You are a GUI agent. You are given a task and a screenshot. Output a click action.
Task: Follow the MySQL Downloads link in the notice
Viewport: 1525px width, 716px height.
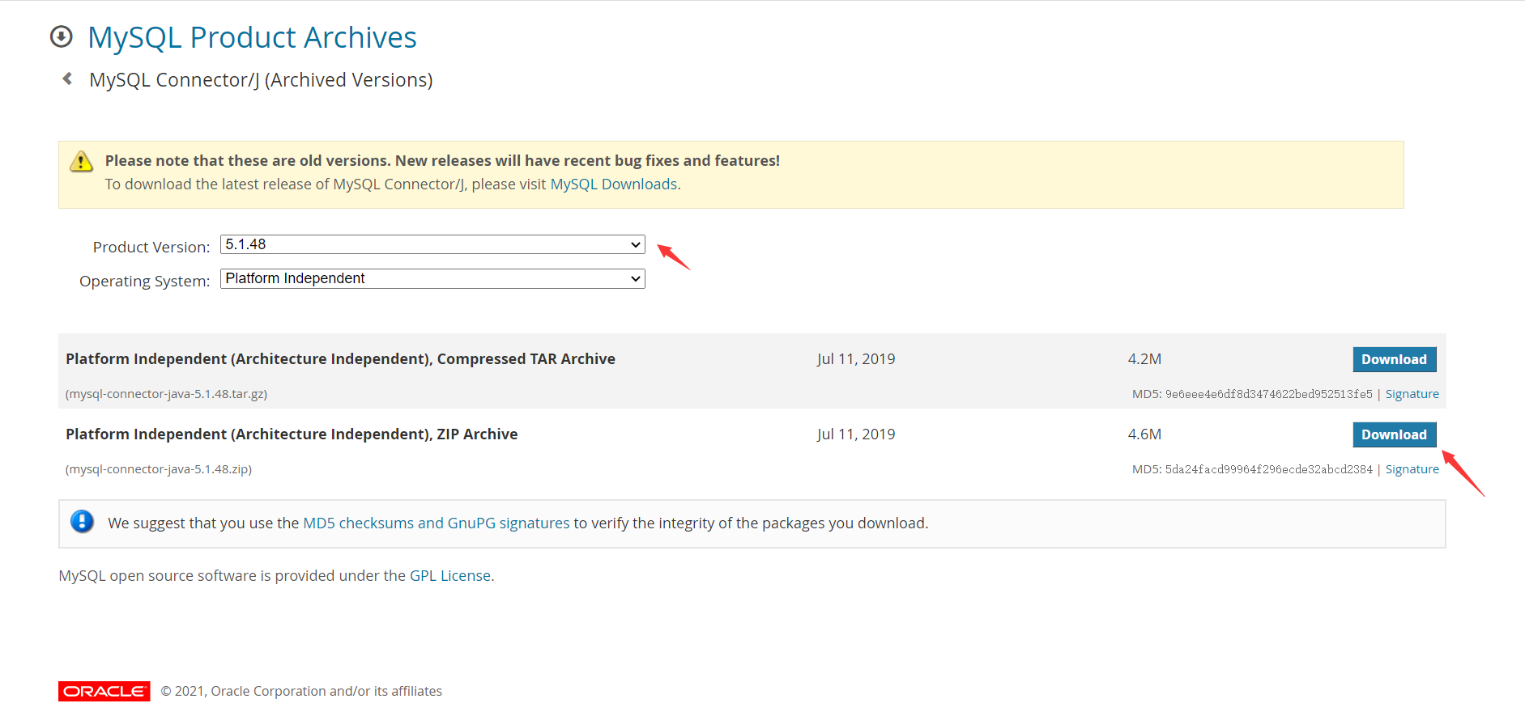614,184
